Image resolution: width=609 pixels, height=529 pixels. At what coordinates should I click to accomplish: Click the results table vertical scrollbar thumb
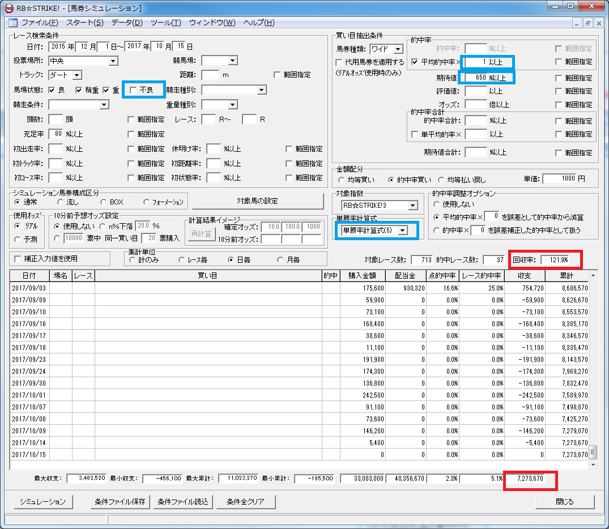pos(593,452)
